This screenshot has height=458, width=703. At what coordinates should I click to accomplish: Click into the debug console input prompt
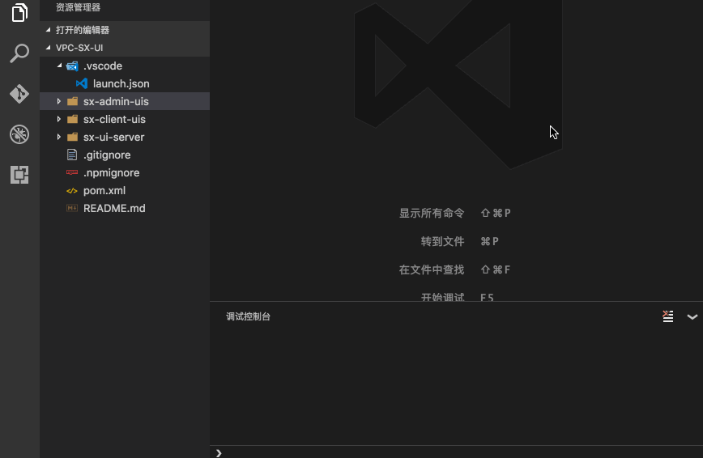[457, 452]
